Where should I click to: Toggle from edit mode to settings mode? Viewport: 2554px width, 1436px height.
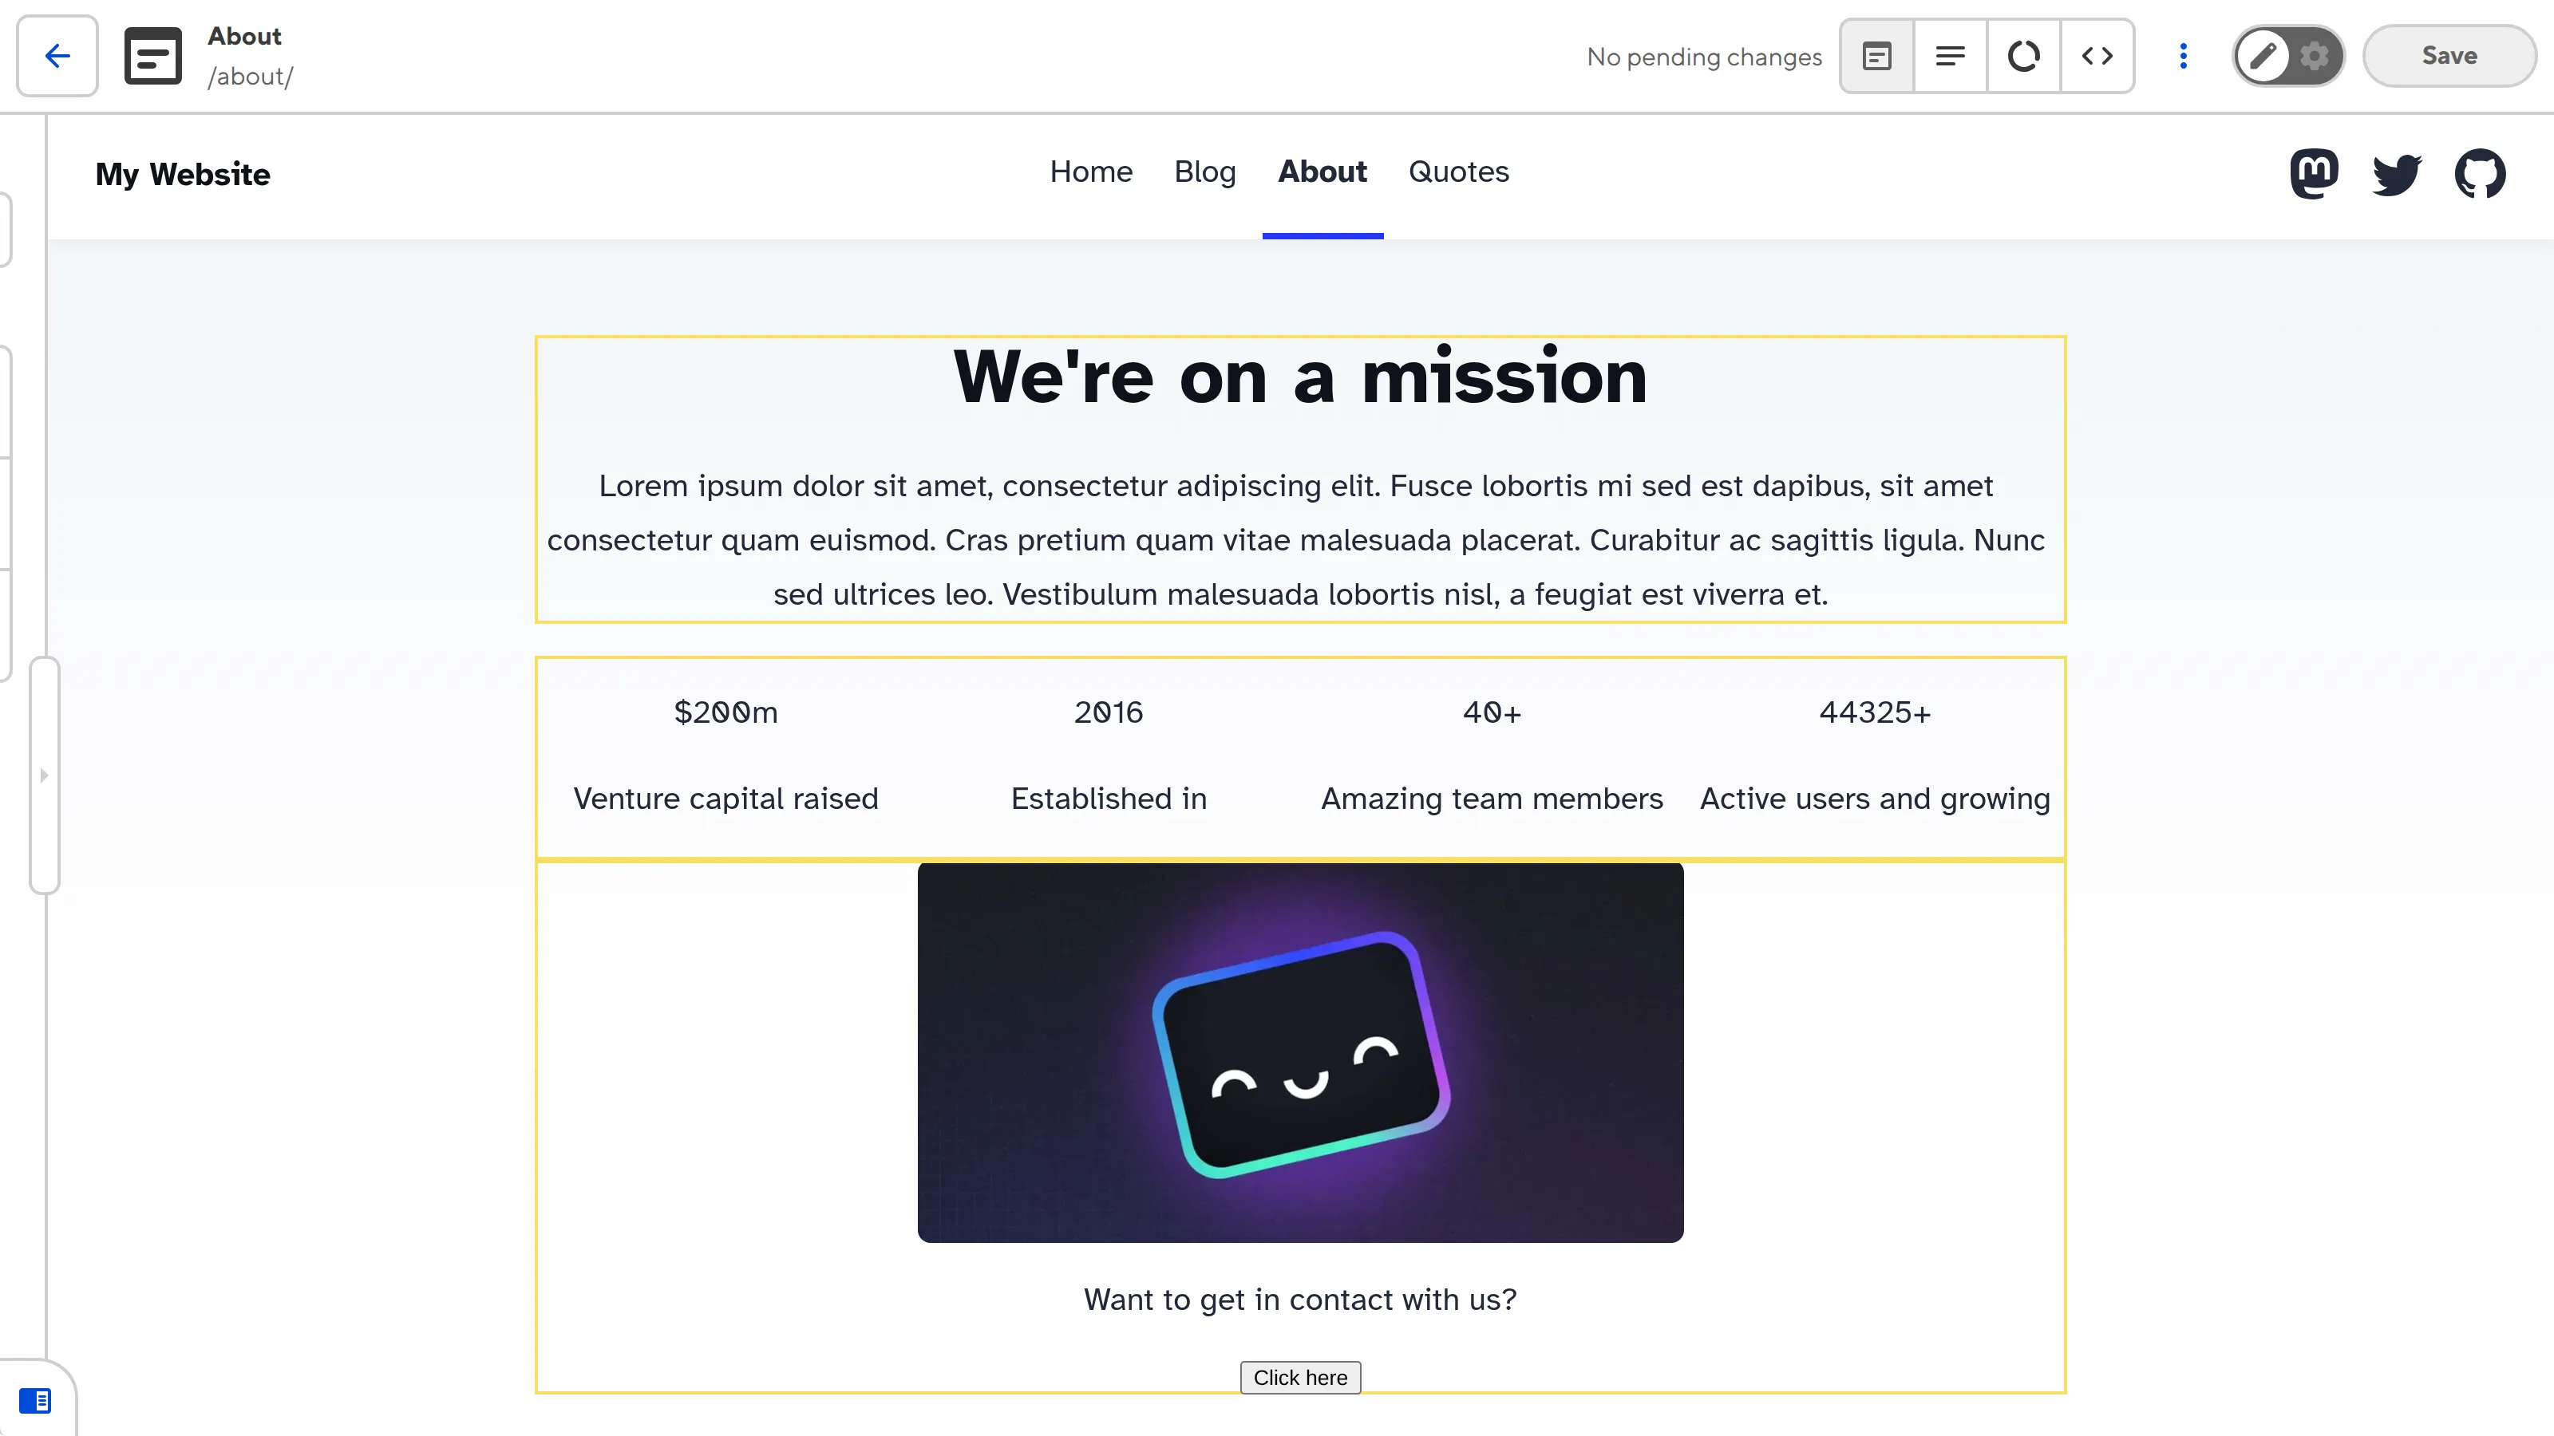pyautogui.click(x=2314, y=57)
